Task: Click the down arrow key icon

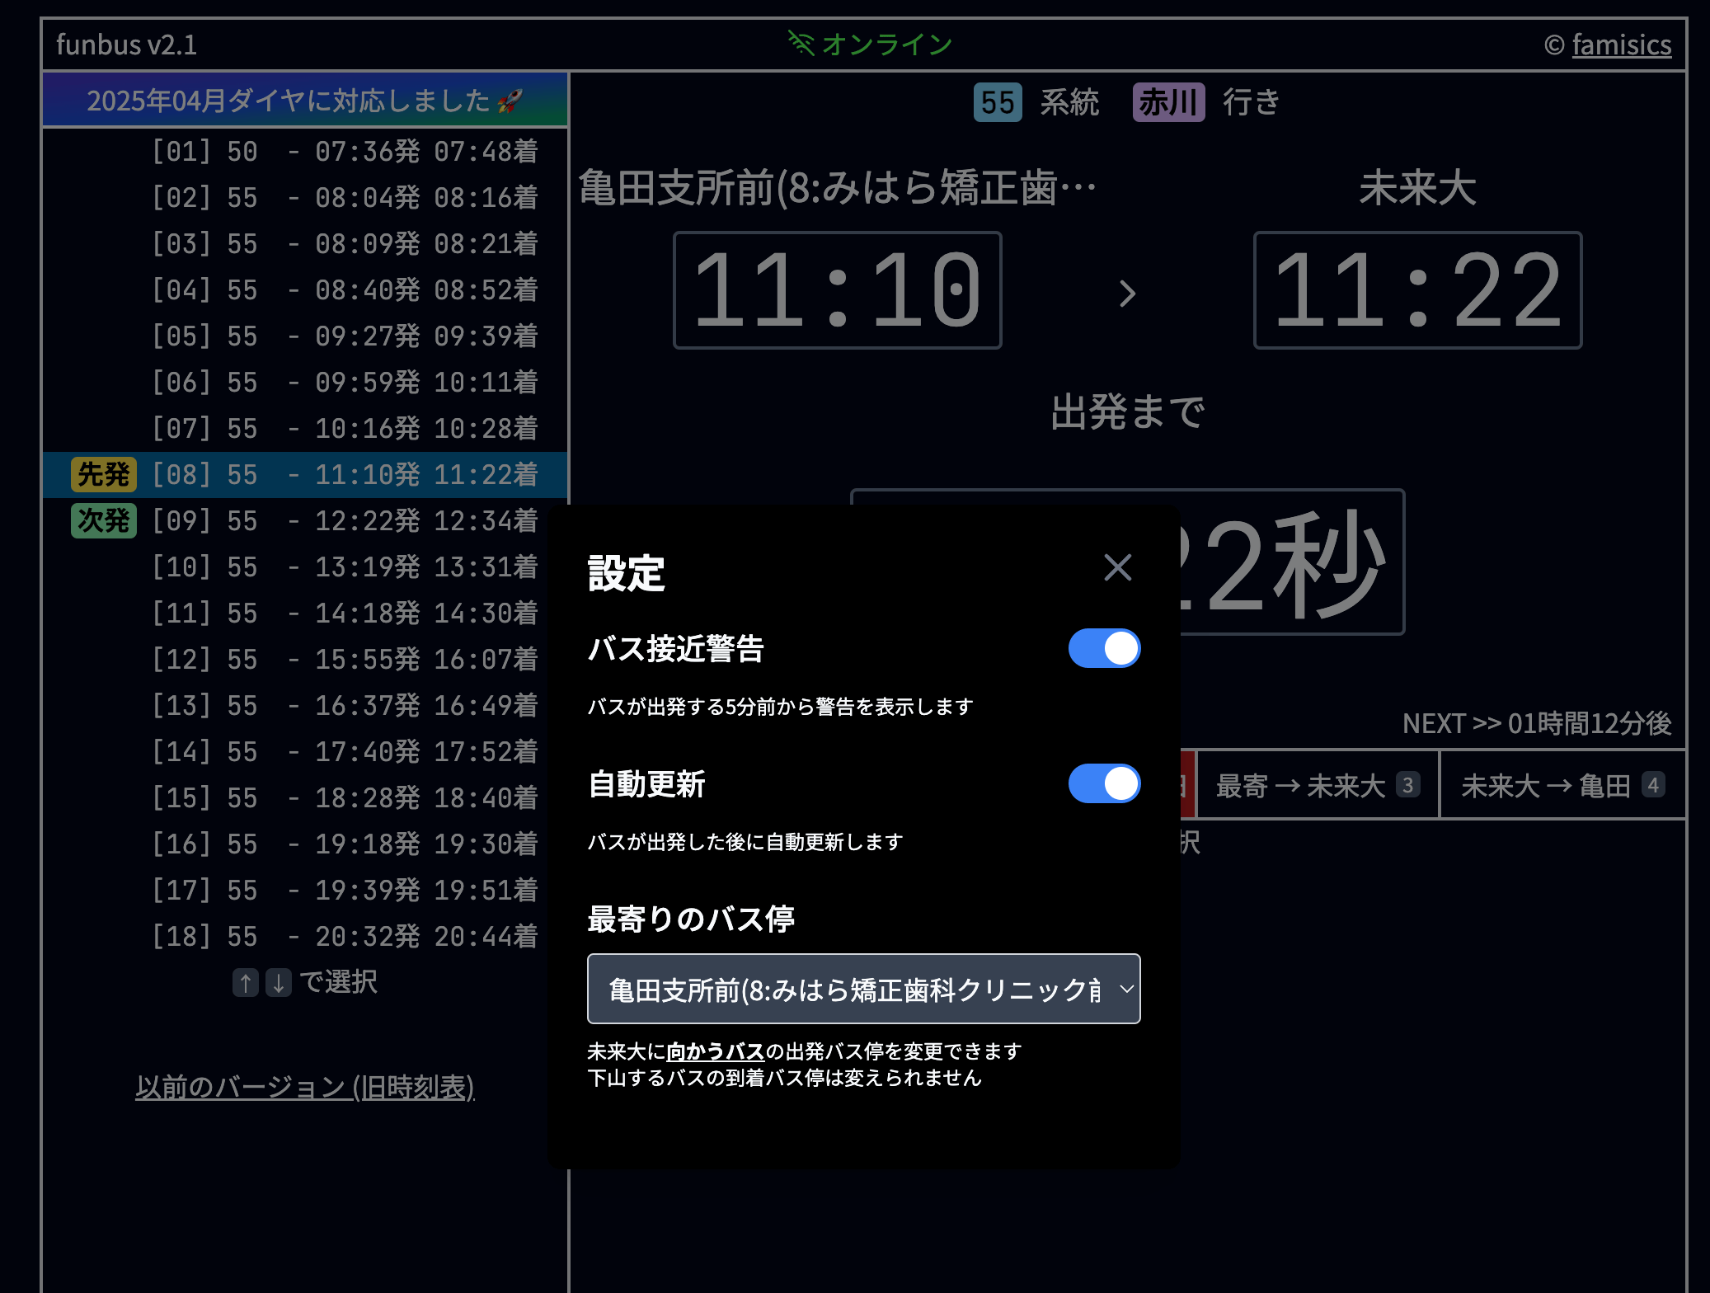Action: [279, 982]
